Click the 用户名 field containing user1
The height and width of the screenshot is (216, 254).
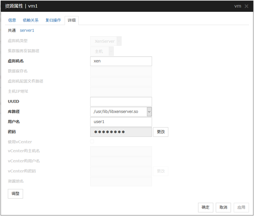tap(121, 122)
